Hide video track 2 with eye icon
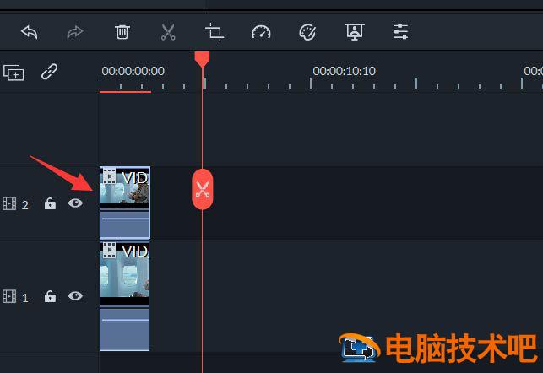543x373 pixels. tap(75, 203)
